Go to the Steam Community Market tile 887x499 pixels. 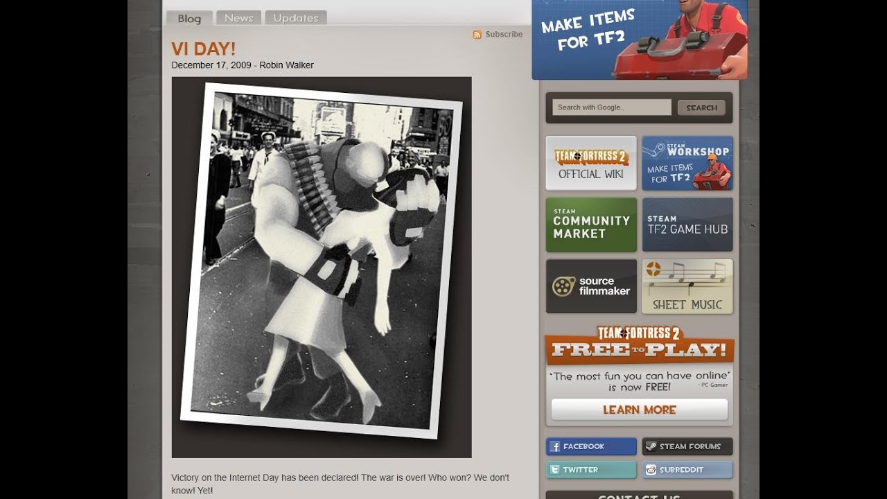(x=591, y=225)
